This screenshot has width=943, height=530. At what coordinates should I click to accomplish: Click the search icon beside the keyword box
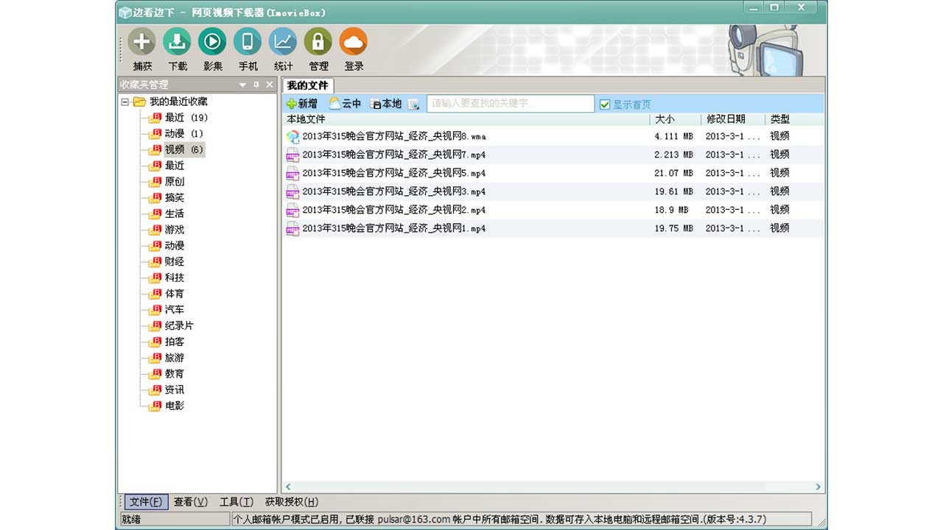(x=415, y=104)
